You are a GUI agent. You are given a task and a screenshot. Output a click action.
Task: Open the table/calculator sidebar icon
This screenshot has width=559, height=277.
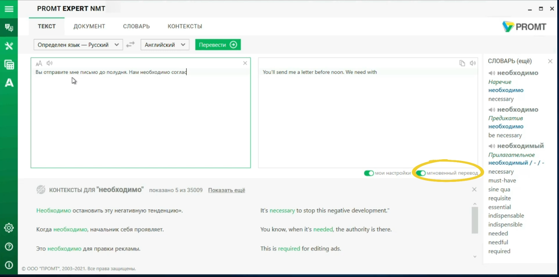(x=9, y=64)
